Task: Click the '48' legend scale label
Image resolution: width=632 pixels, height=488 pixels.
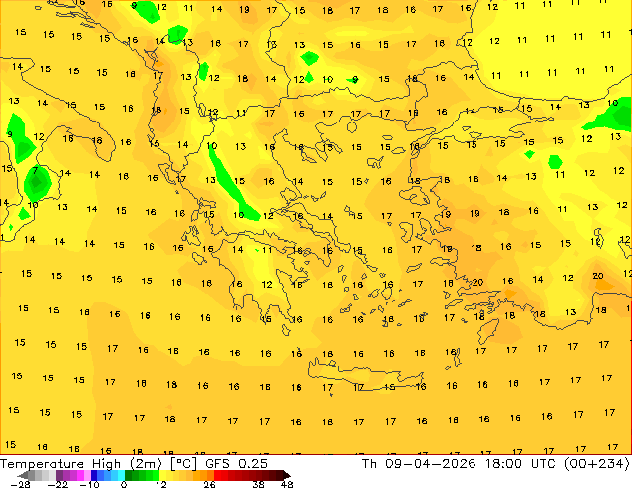Action: click(x=287, y=484)
